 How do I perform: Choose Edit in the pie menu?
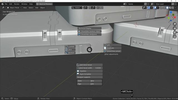point(112,45)
